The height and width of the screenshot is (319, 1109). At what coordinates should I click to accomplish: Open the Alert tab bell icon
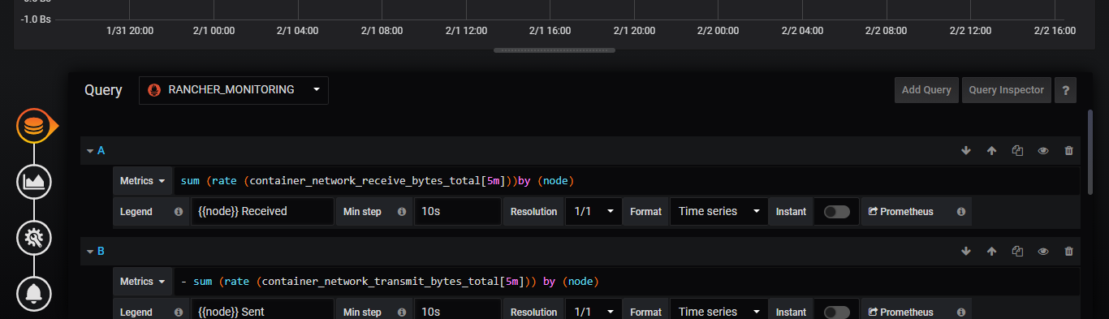[x=34, y=293]
